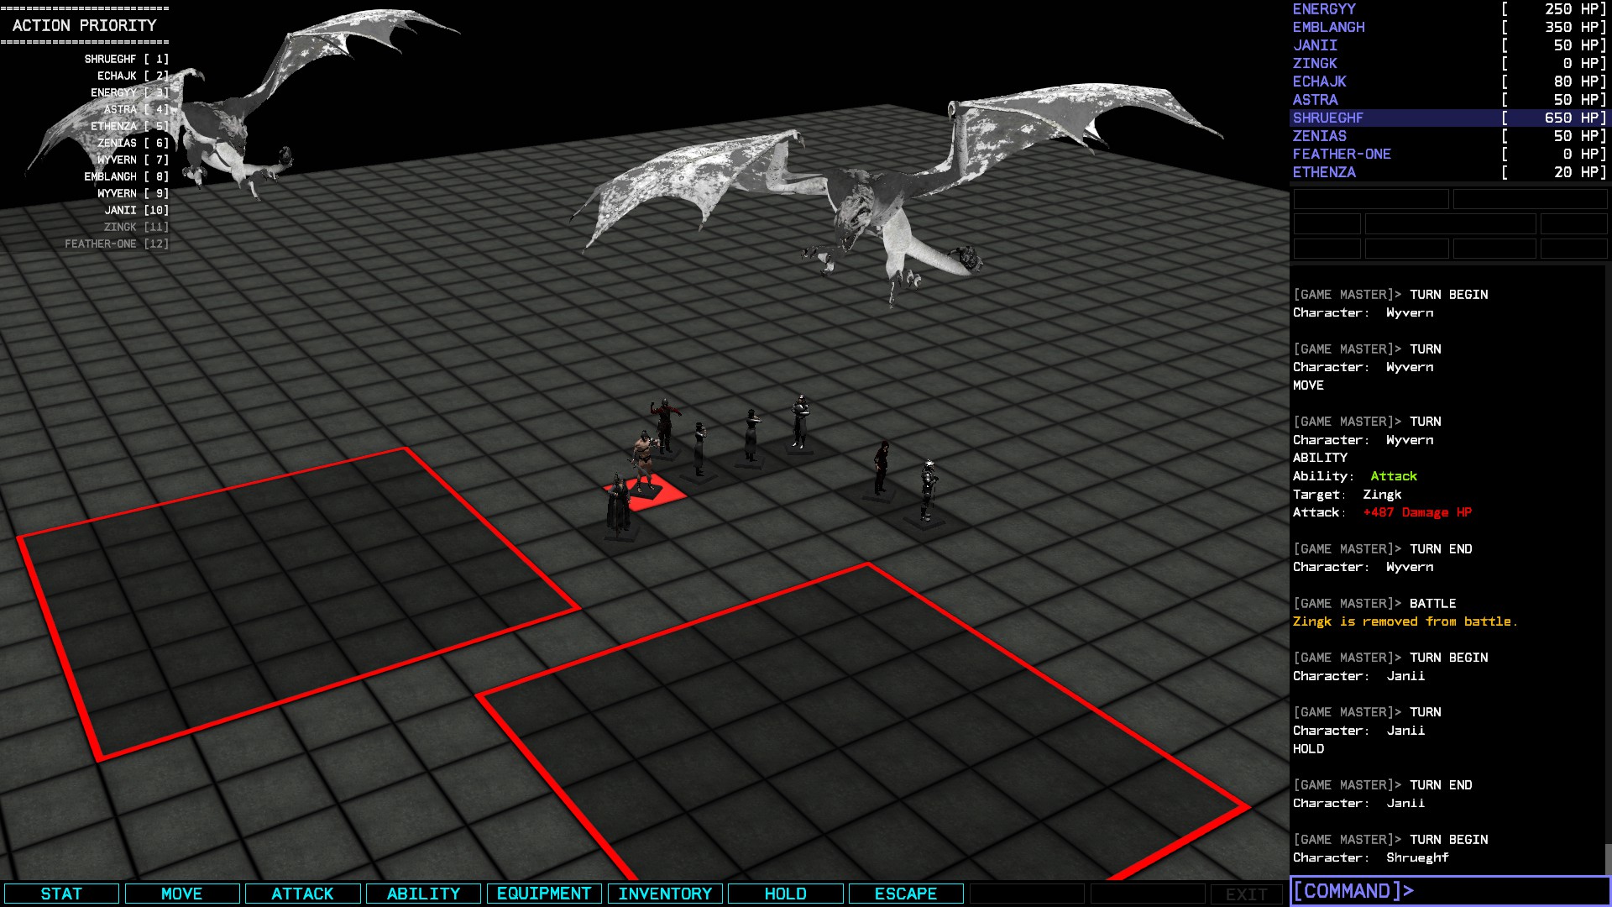This screenshot has width=1612, height=907.
Task: Open the INVENTORY button
Action: coord(665,894)
